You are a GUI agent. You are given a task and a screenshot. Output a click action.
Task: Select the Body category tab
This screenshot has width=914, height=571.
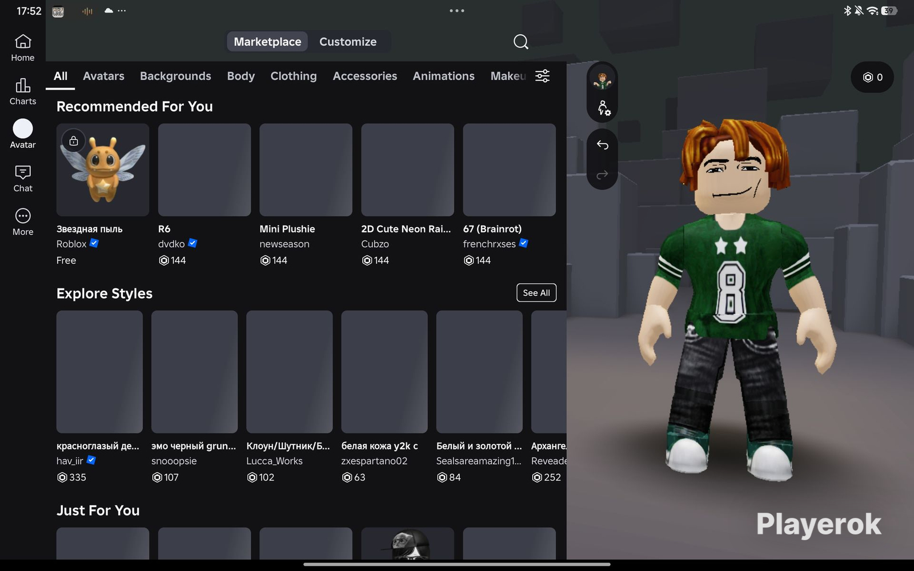pos(240,76)
